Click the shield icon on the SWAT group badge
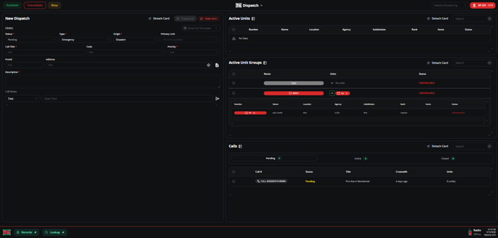498x238 pixels. pos(290,93)
